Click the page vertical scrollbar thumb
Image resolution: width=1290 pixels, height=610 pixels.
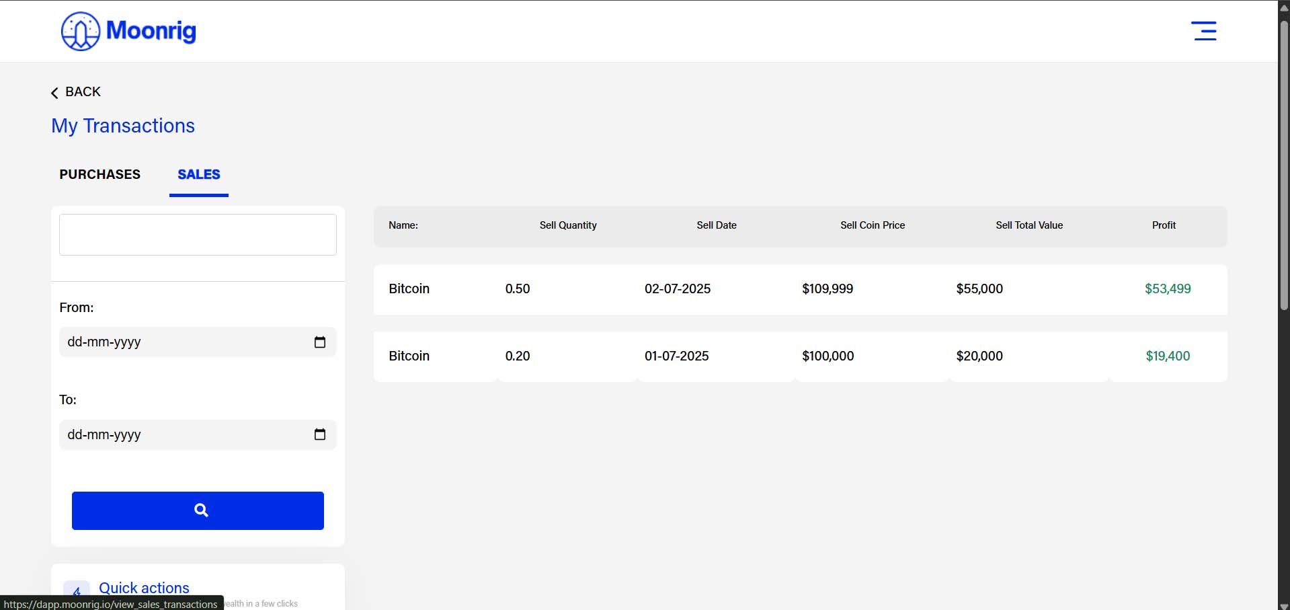[x=1284, y=165]
